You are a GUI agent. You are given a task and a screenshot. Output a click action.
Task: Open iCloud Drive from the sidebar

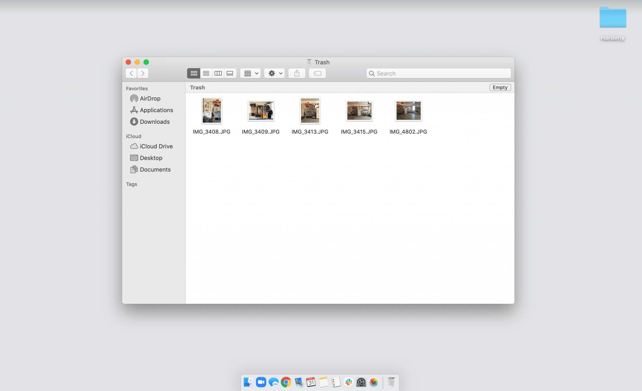coord(156,146)
